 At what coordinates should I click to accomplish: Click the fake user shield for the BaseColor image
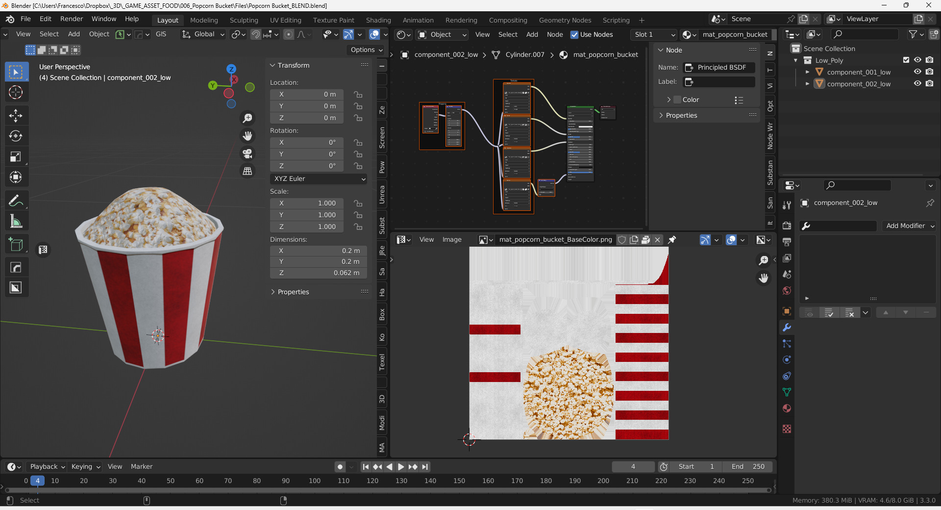click(x=622, y=240)
